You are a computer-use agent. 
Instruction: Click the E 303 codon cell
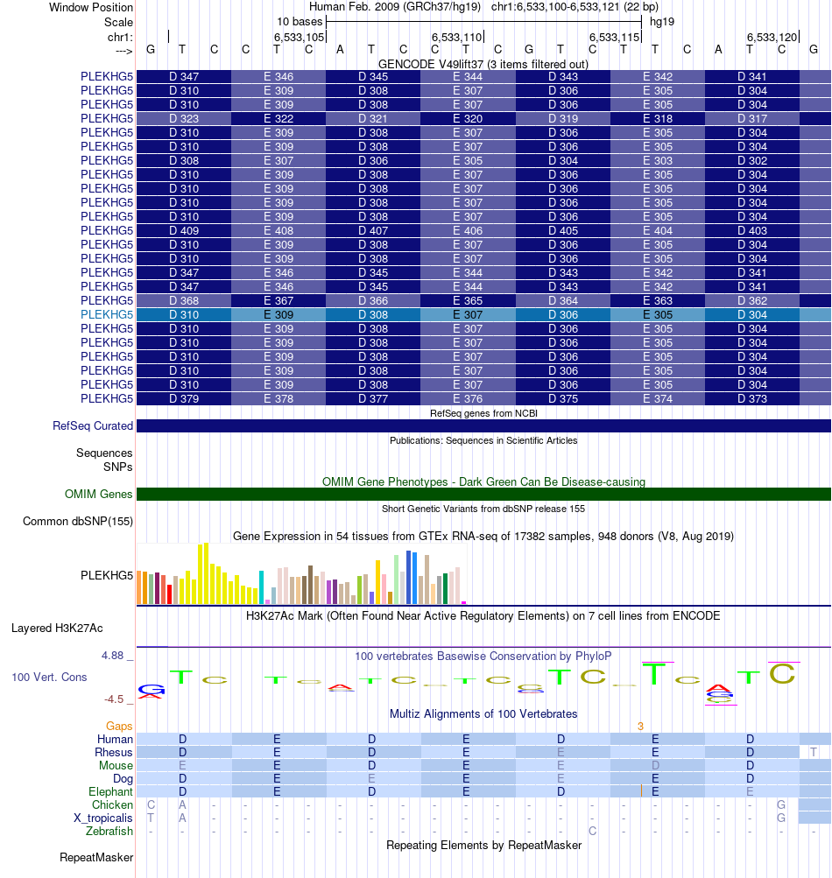point(657,160)
